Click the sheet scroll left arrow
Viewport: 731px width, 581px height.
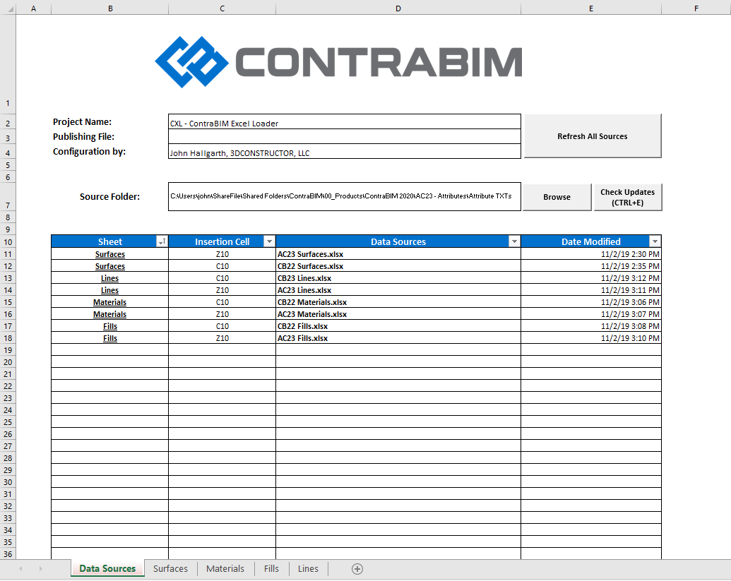20,569
